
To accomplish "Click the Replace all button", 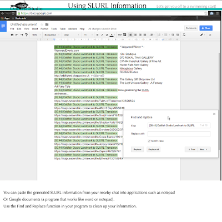I will [154, 149].
